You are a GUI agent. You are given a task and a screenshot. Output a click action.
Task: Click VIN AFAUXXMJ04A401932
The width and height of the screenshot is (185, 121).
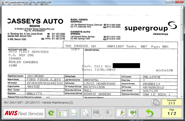[x=45, y=83]
